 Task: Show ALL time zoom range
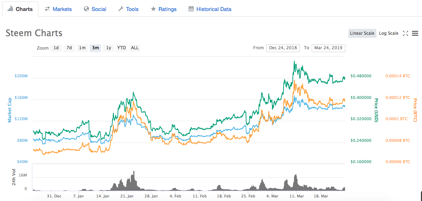[134, 48]
